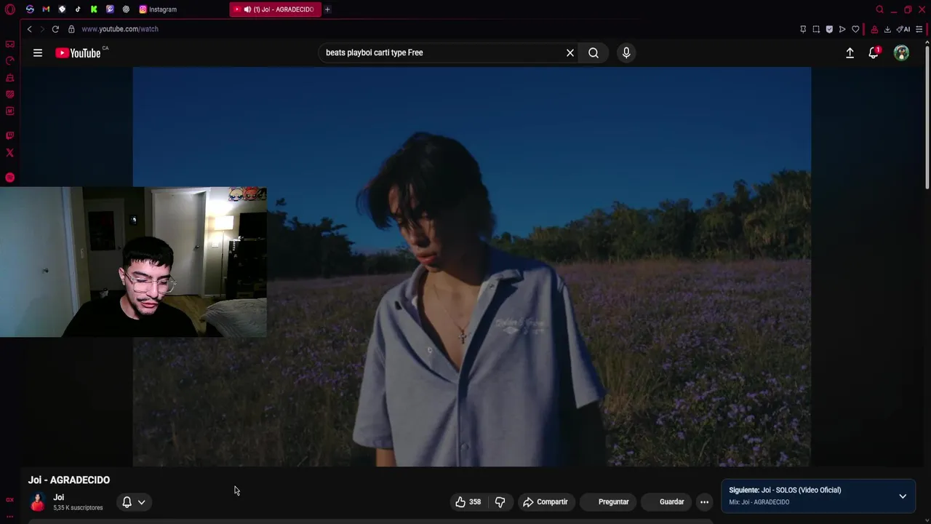This screenshot has width=931, height=524.
Task: Click the Compartir share button
Action: pos(546,501)
